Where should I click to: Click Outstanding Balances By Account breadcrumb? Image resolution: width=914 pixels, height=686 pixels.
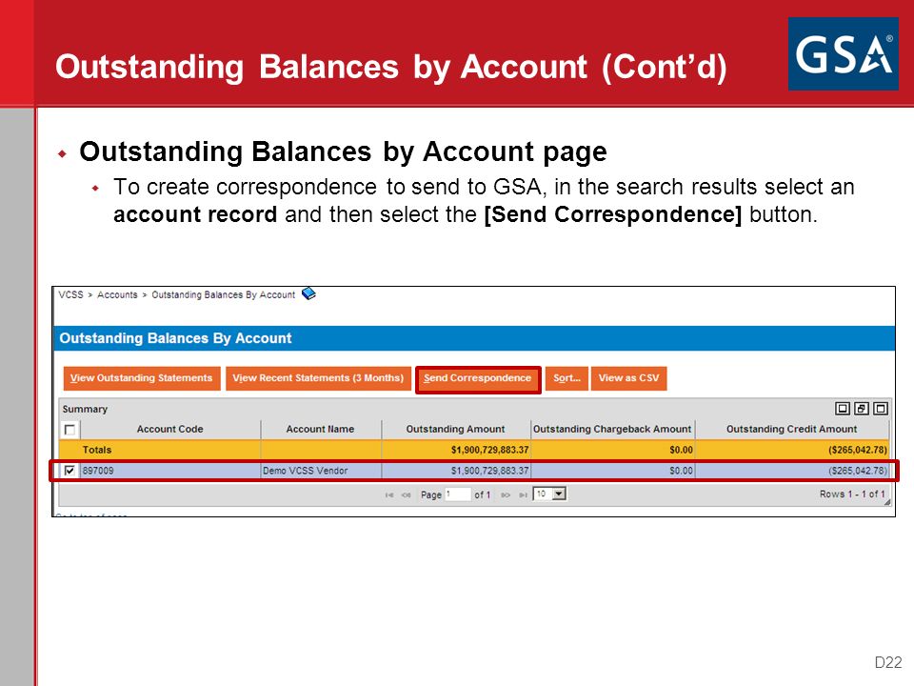pos(223,294)
